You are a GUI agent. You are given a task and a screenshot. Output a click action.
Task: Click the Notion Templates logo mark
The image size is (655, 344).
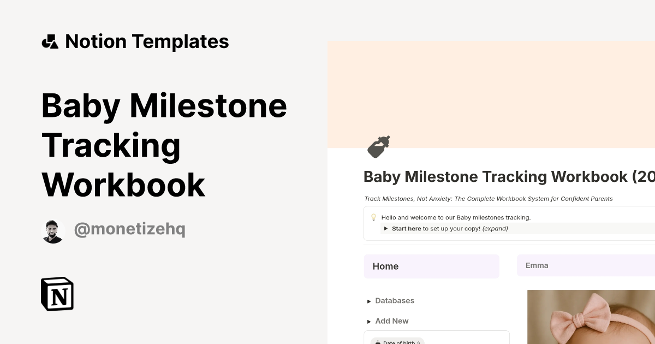[x=51, y=41]
